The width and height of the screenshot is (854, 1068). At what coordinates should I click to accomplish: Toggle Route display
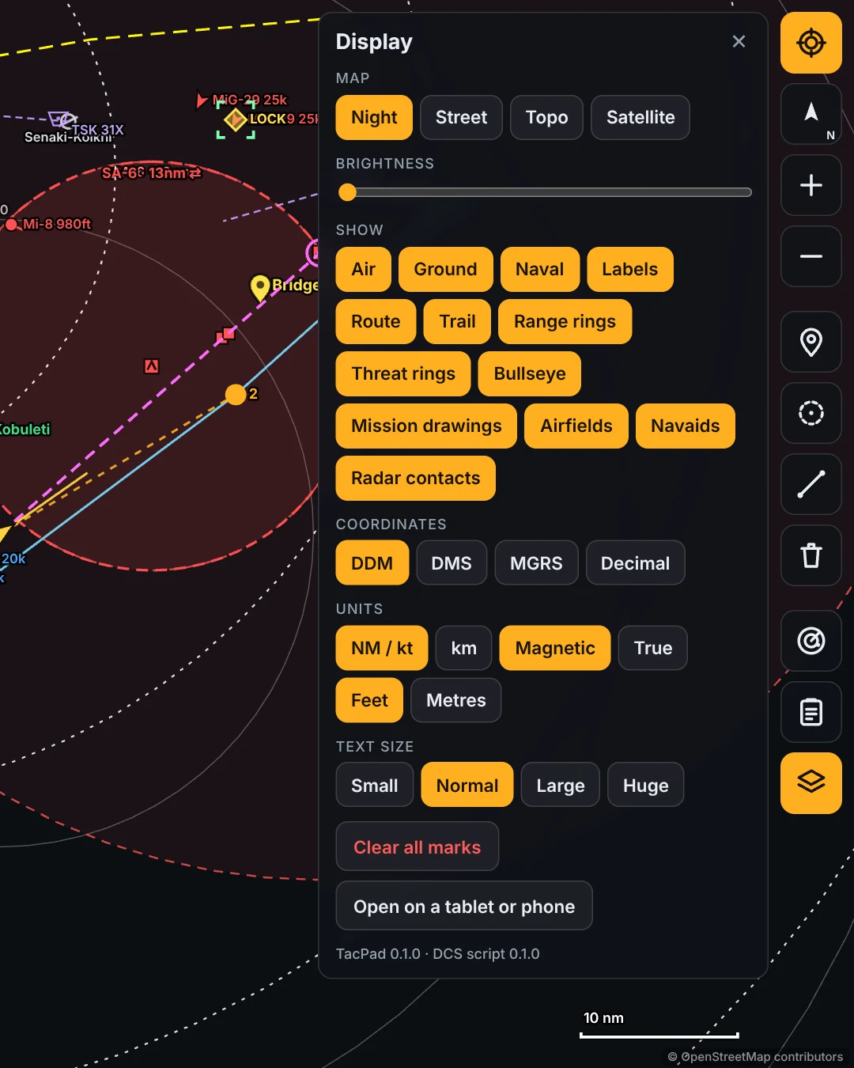[376, 321]
